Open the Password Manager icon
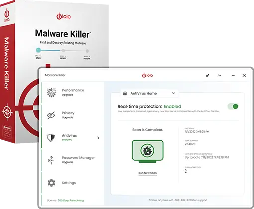The image size is (254, 209). tap(51, 160)
